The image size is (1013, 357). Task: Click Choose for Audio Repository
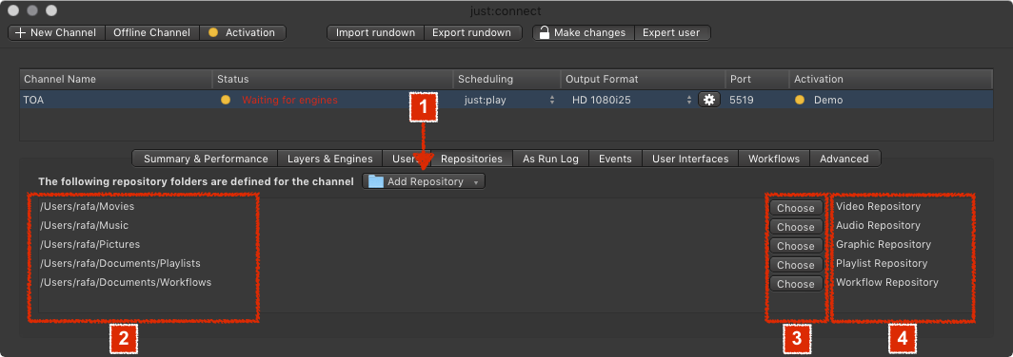(795, 227)
